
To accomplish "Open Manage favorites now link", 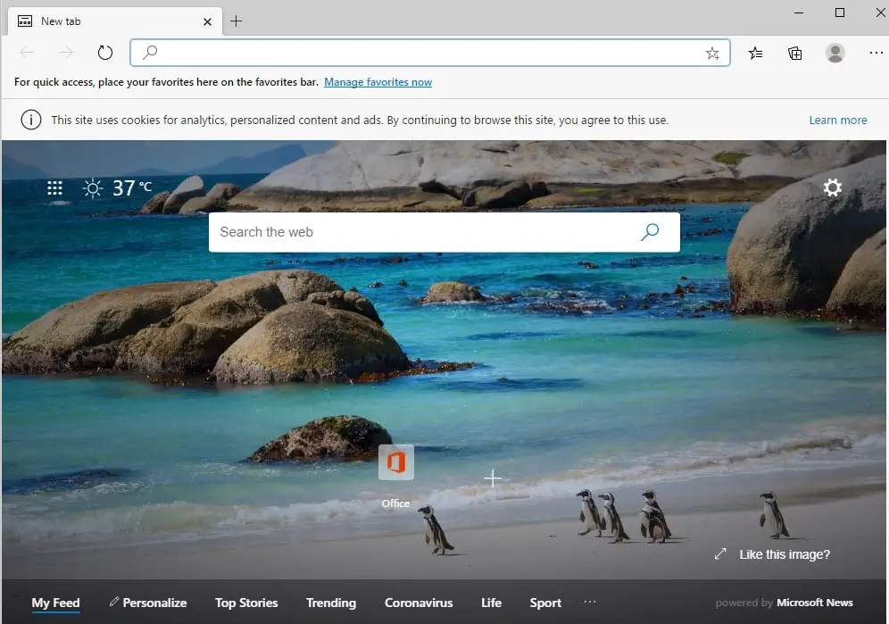I will point(378,82).
